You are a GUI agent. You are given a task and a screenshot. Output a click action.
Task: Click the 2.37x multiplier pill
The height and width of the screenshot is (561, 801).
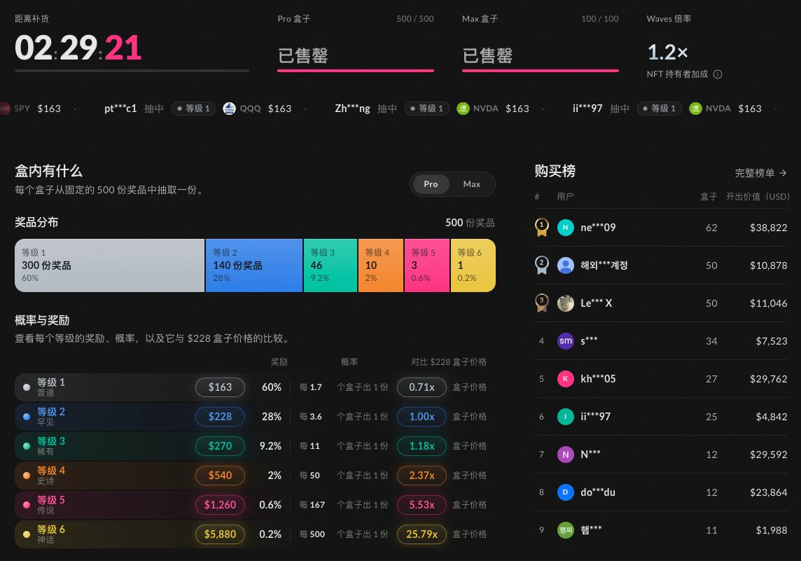[422, 475]
